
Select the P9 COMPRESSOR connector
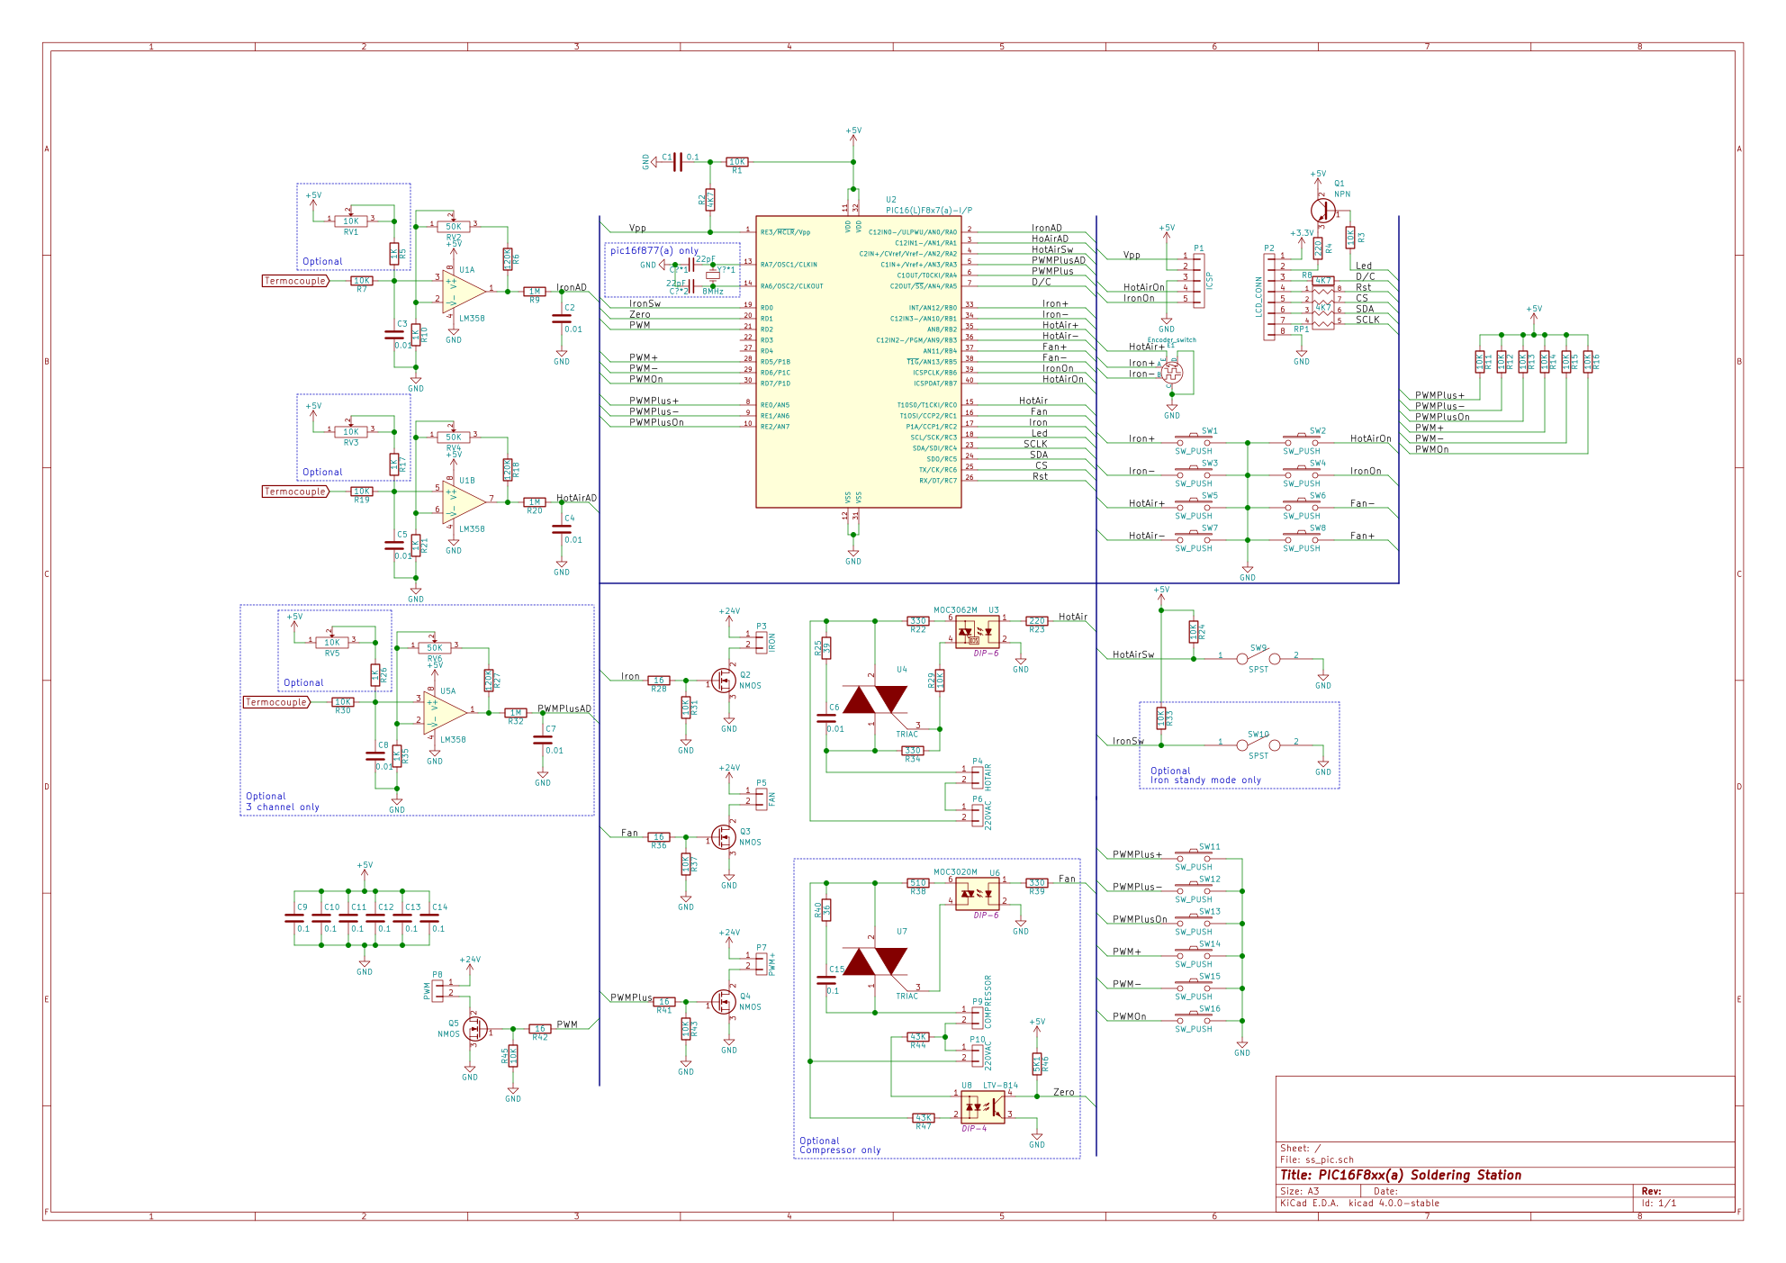point(977,1017)
